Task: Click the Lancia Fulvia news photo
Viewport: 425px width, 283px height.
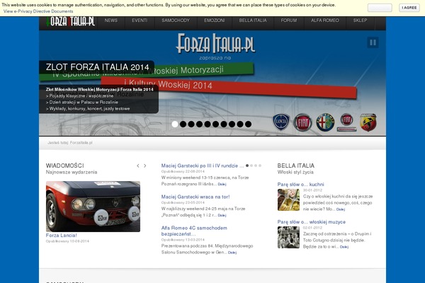Action: pyautogui.click(x=93, y=207)
